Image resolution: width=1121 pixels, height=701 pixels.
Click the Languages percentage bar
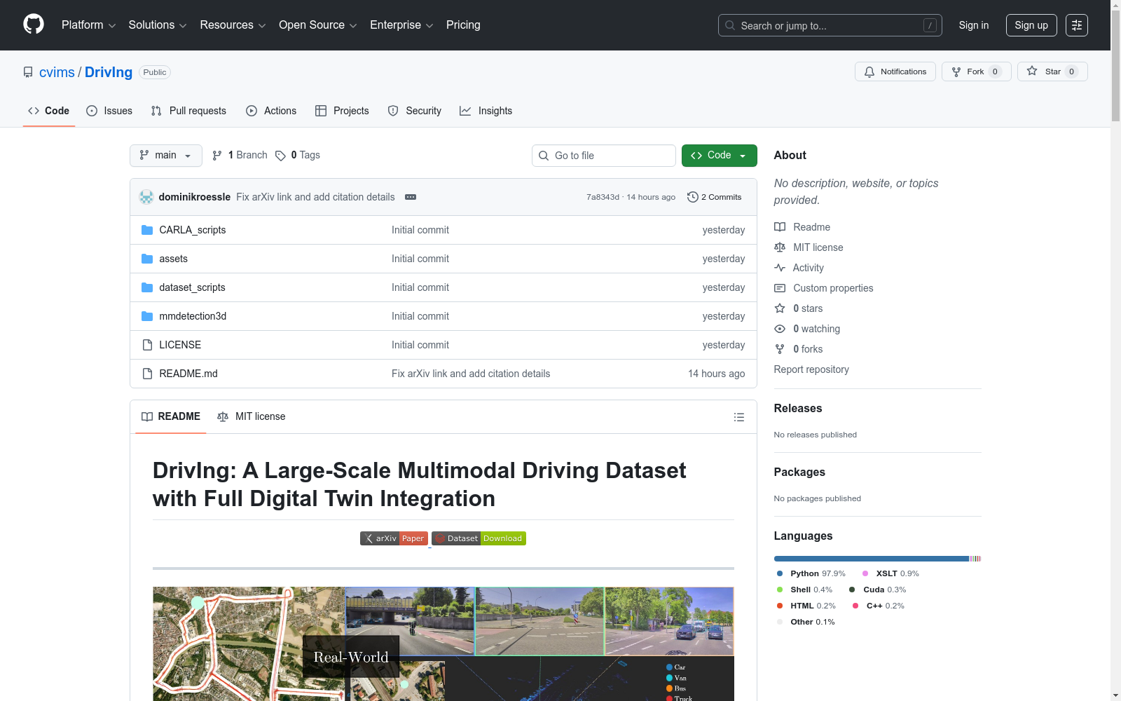877,559
